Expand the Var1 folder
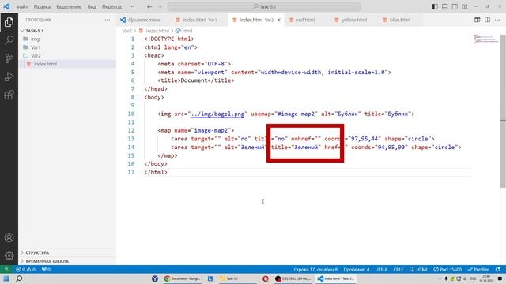Screen dimensions: 506x284 tap(67, 47)
